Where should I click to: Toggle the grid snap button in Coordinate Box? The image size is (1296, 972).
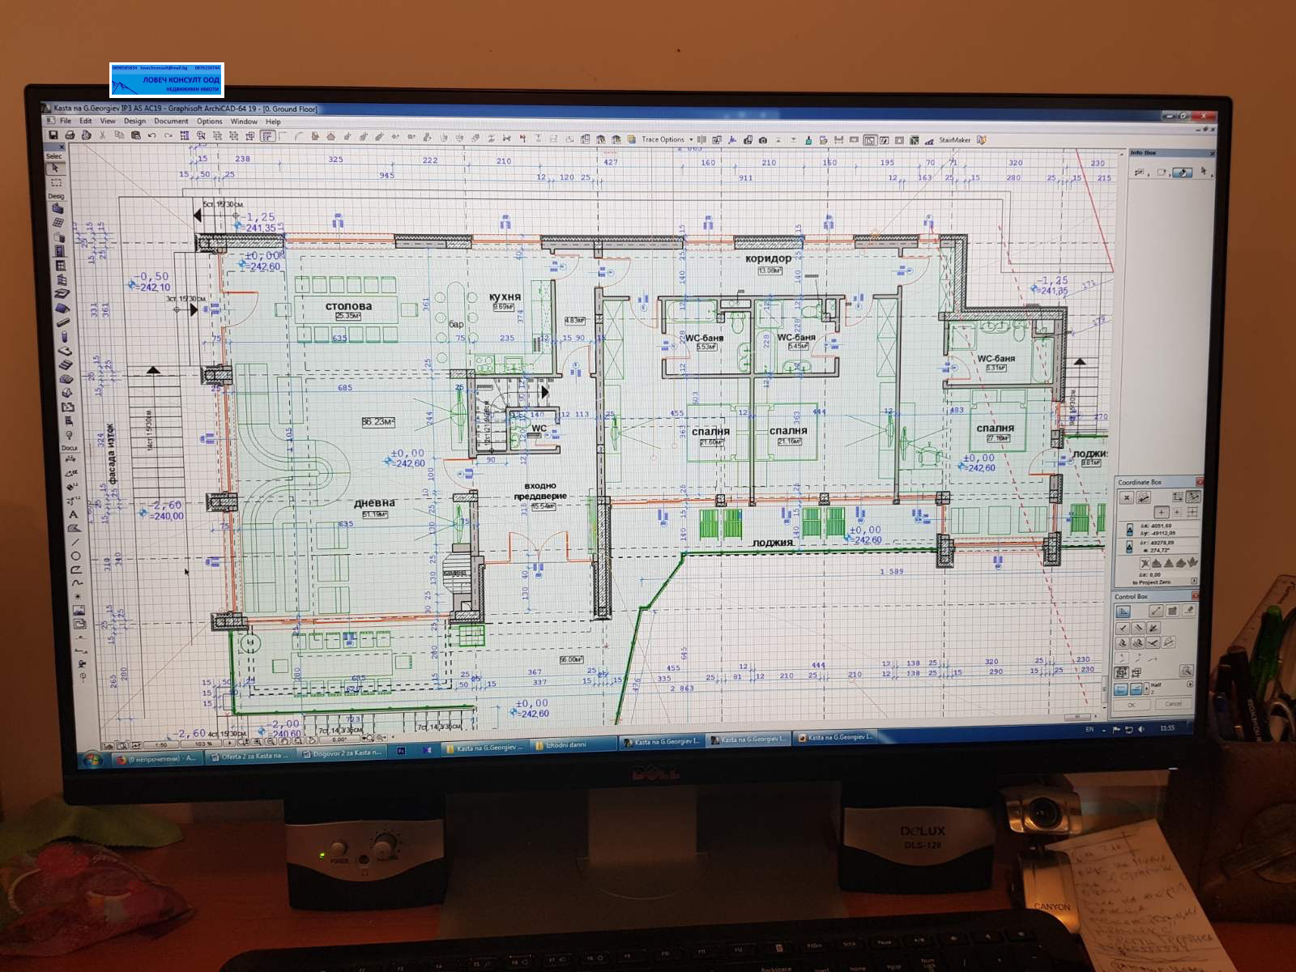[1178, 497]
